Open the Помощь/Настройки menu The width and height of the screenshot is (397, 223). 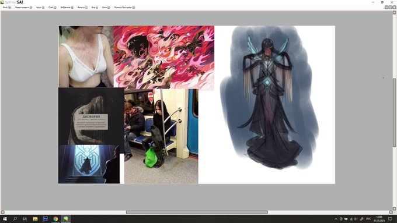pos(124,8)
